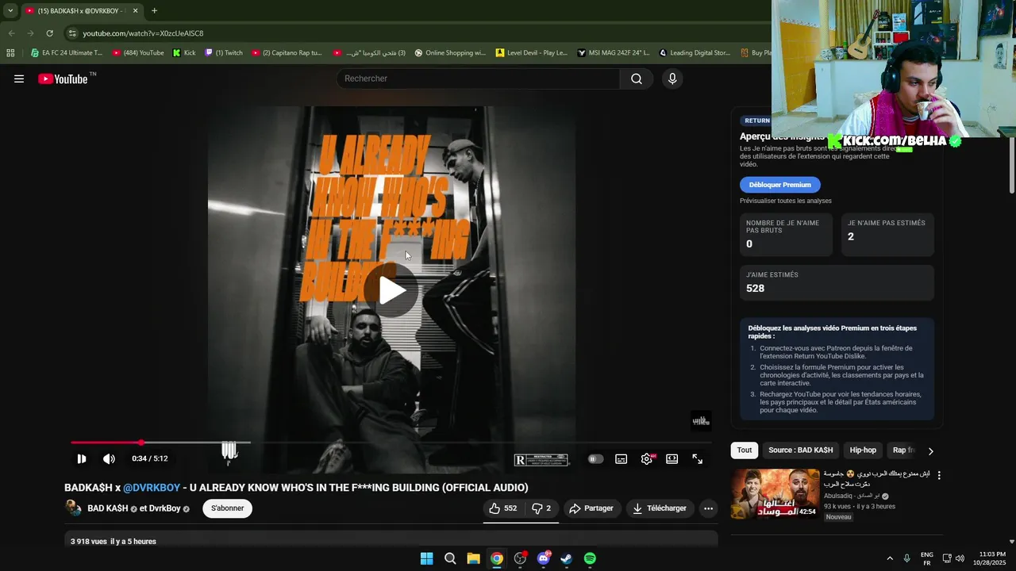This screenshot has height=571, width=1016.
Task: Pause the video with the player button
Action: click(x=82, y=458)
